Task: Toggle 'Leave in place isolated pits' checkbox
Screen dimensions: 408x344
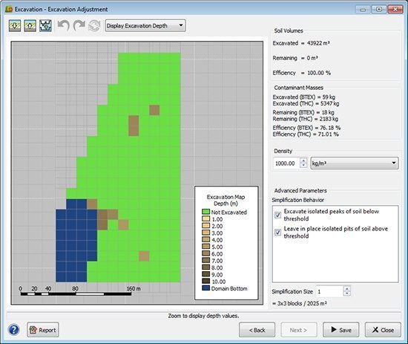Action: [x=277, y=233]
